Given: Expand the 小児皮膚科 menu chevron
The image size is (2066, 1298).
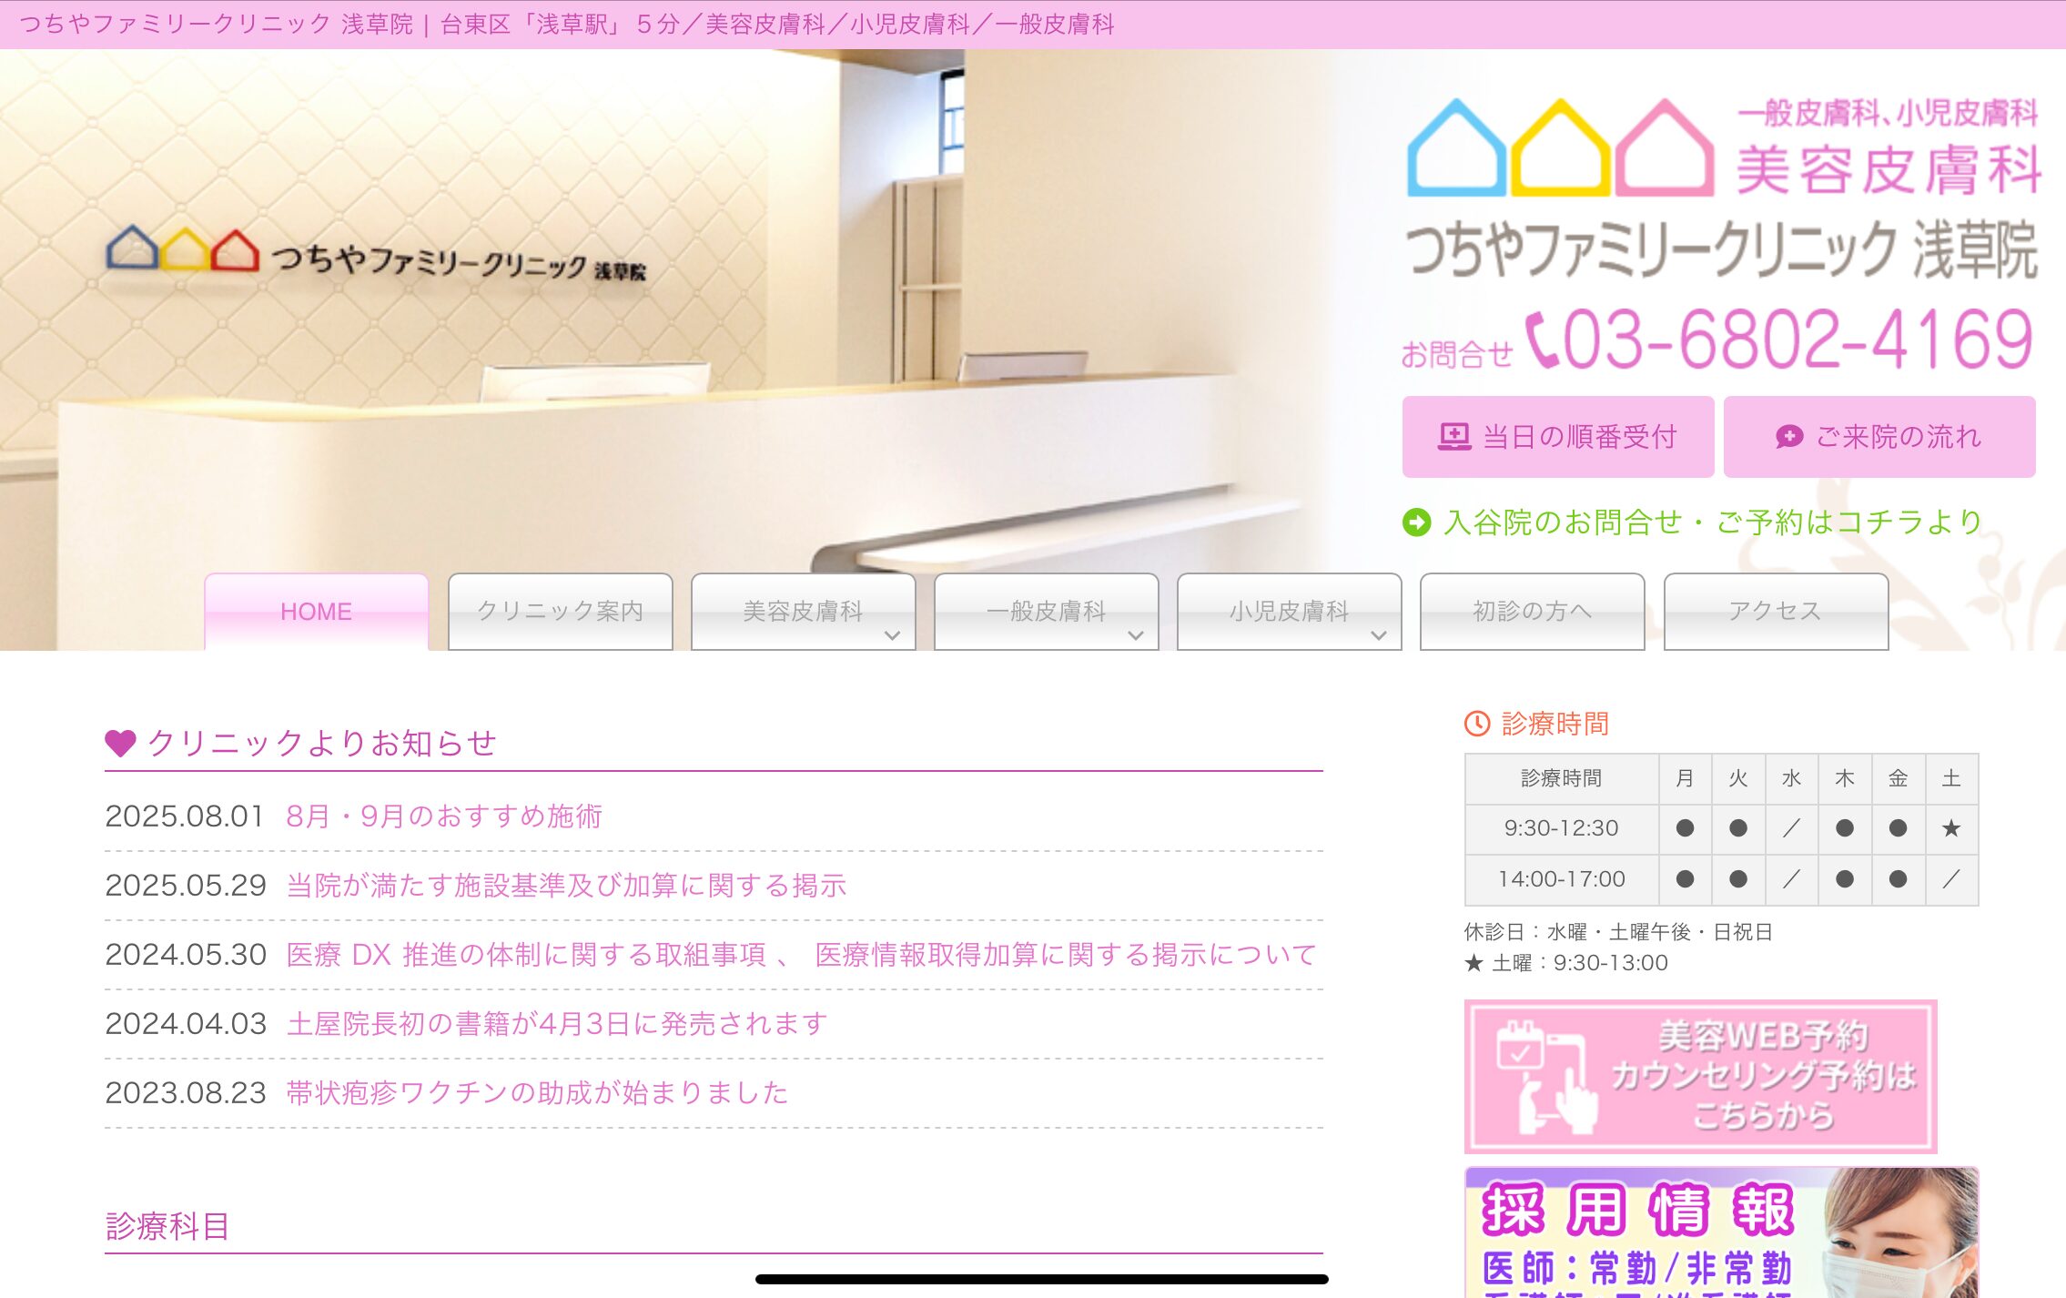Looking at the screenshot, I should click(1378, 635).
